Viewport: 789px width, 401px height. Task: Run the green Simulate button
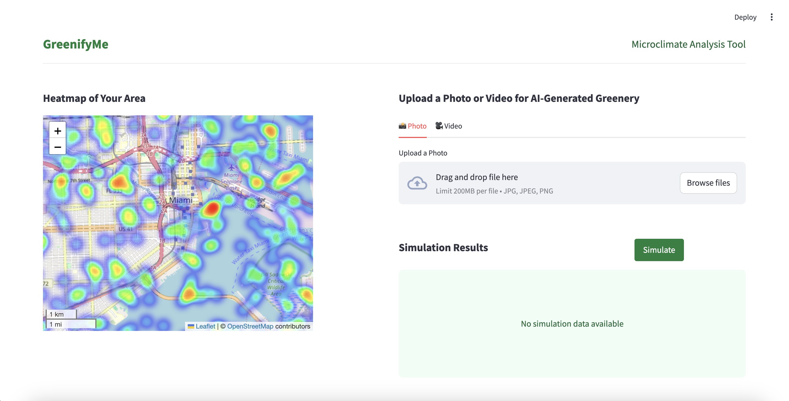659,250
